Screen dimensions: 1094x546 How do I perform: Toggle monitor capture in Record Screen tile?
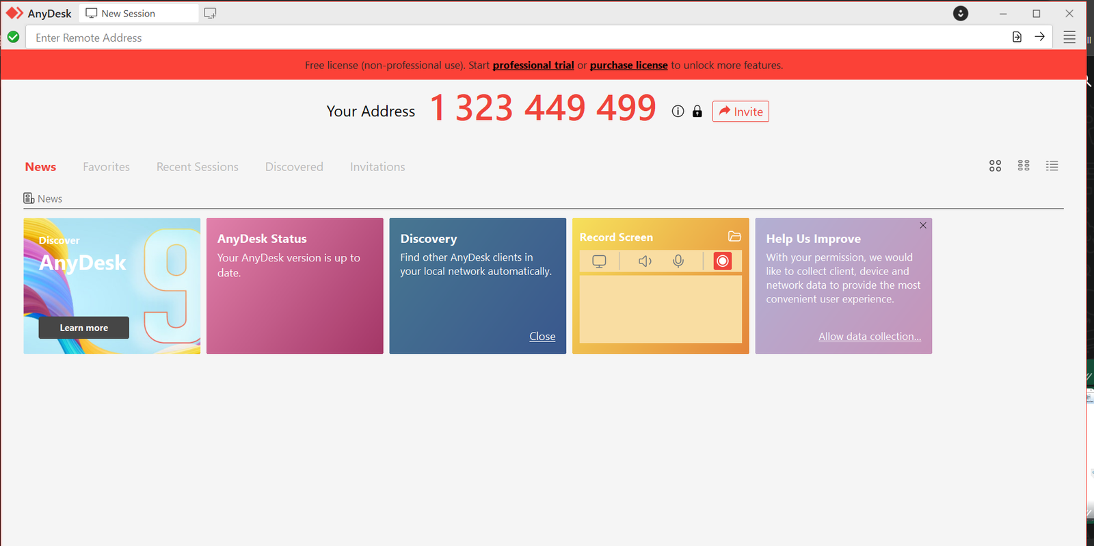pyautogui.click(x=599, y=261)
